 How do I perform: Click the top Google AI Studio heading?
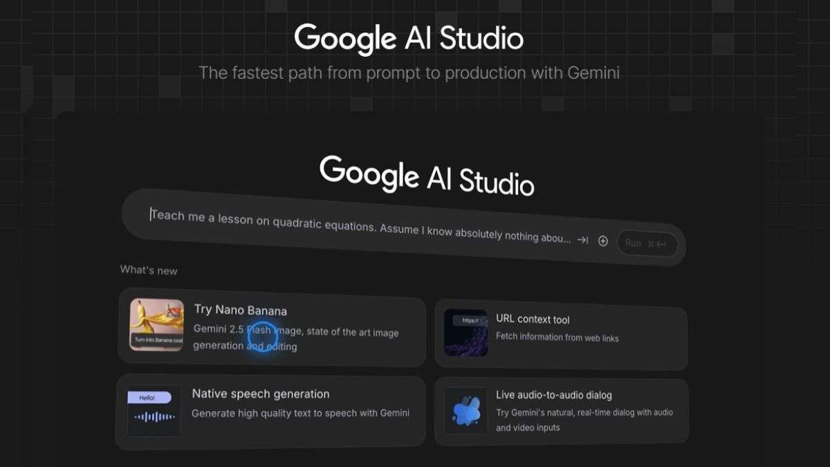tap(409, 38)
